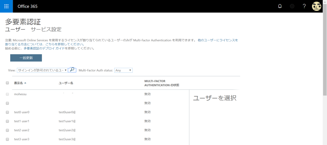Tick the checkbox for test3 user3
Viewport: 327px width, 145px height.
coord(7,139)
